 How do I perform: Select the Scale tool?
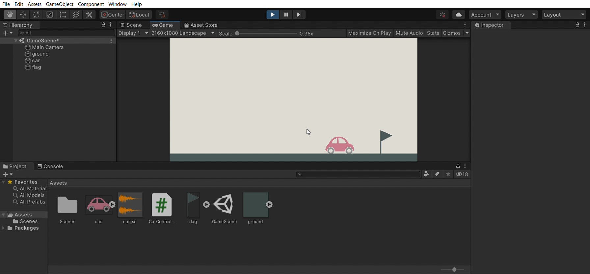pos(49,15)
